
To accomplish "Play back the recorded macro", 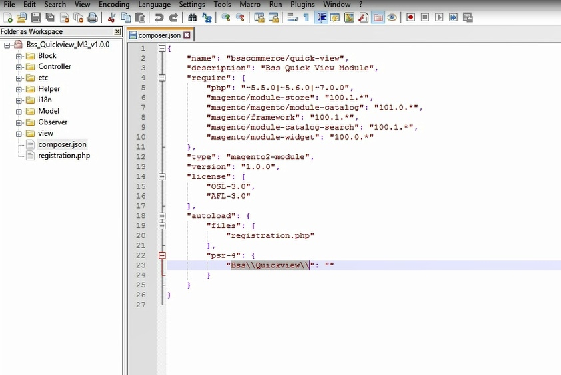I will coord(439,17).
